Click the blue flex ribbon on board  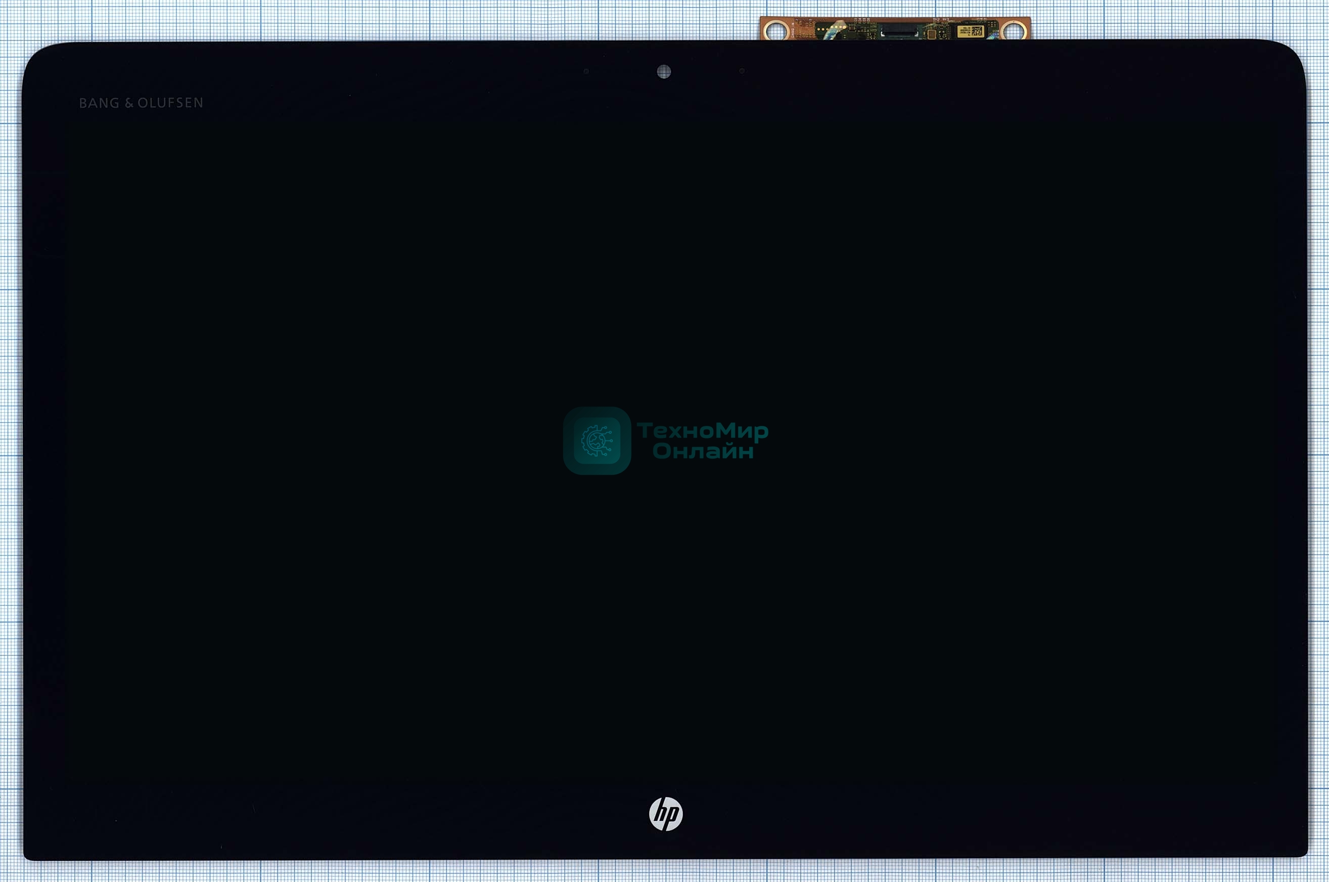831,34
